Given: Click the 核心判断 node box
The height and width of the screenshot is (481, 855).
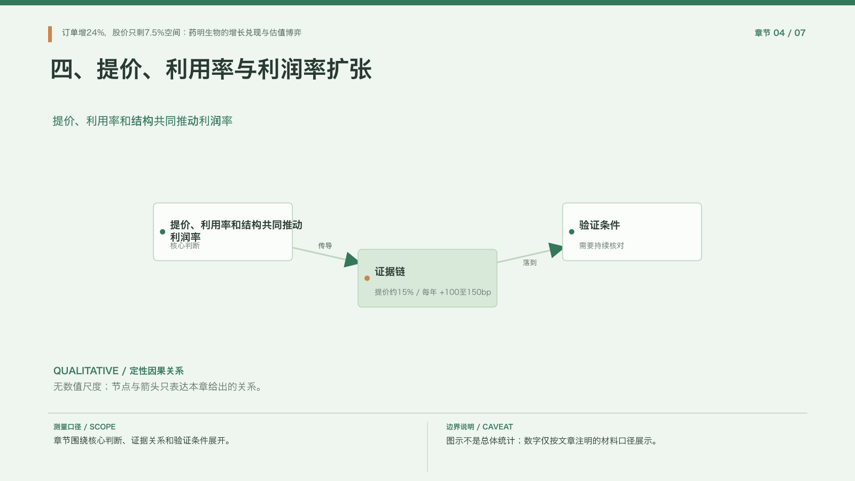Looking at the screenshot, I should 223,232.
